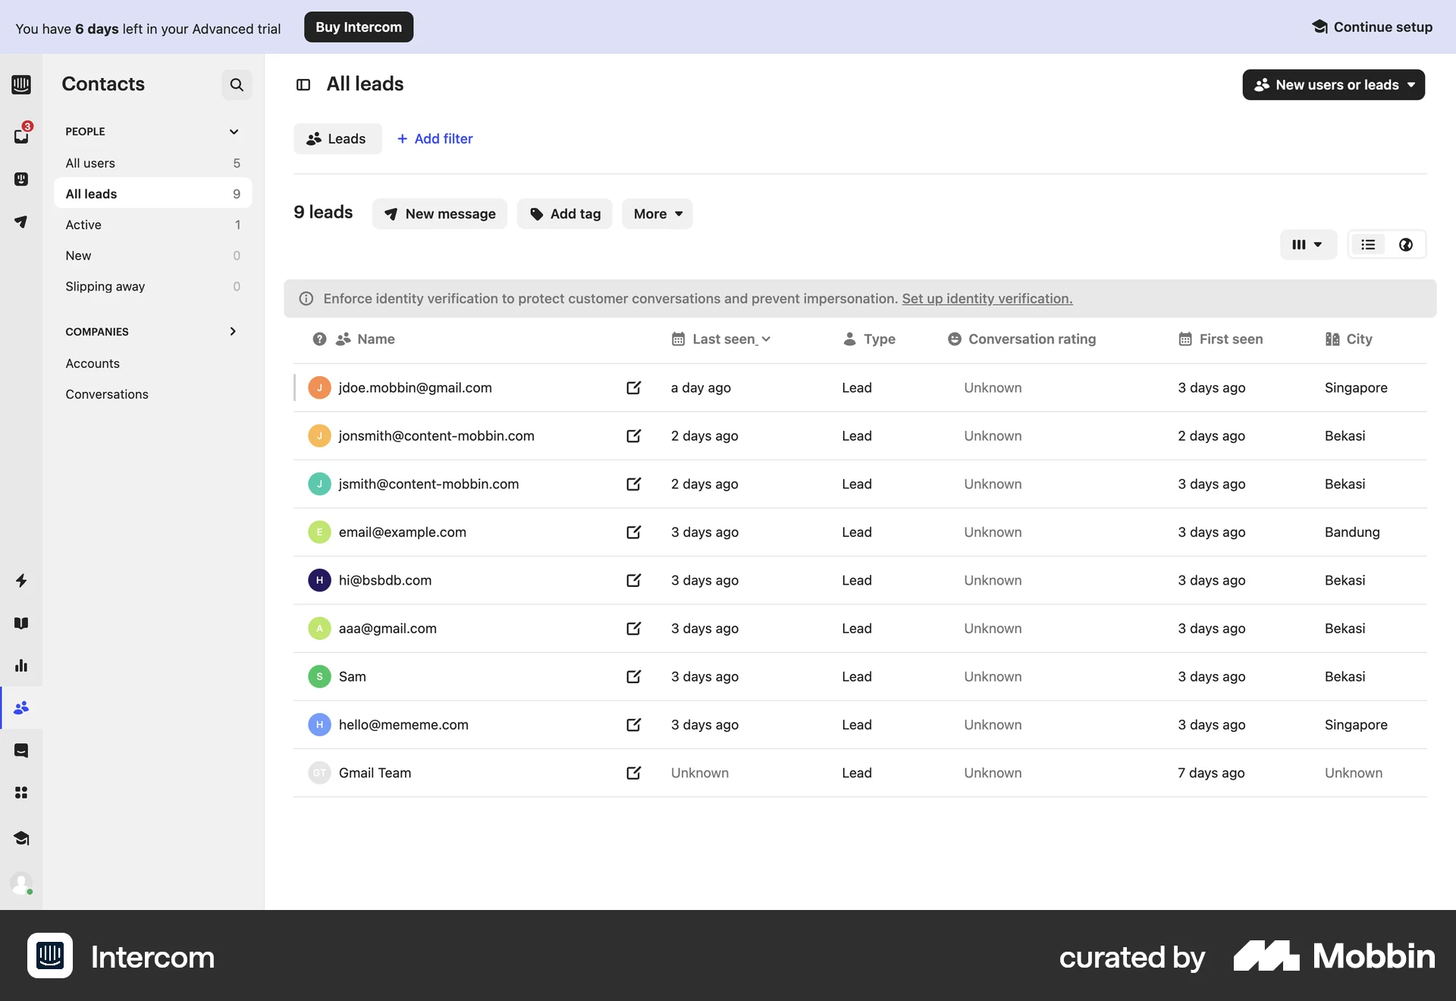The width and height of the screenshot is (1456, 1001).
Task: Open the Inbox from the sidebar
Action: 21,134
